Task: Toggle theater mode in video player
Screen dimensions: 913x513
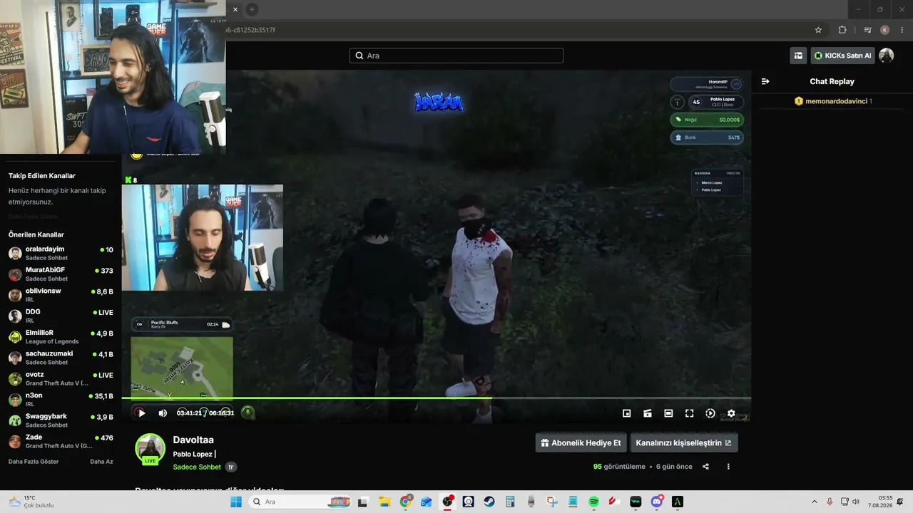Action: point(668,413)
